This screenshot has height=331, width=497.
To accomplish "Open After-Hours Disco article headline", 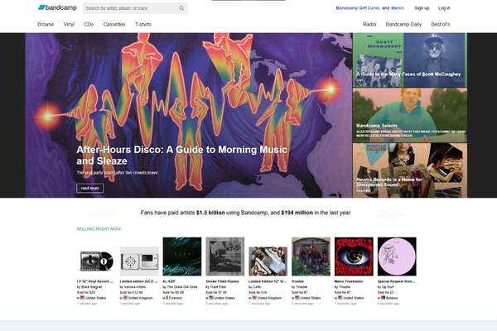I will point(182,155).
